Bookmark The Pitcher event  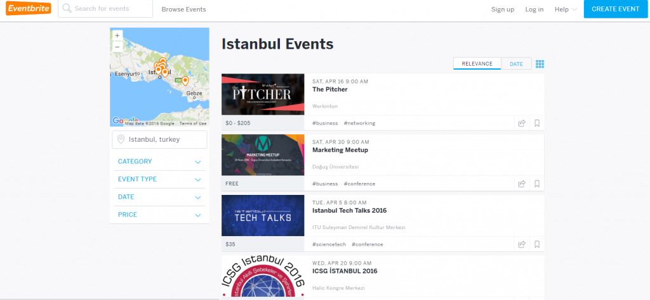(537, 123)
